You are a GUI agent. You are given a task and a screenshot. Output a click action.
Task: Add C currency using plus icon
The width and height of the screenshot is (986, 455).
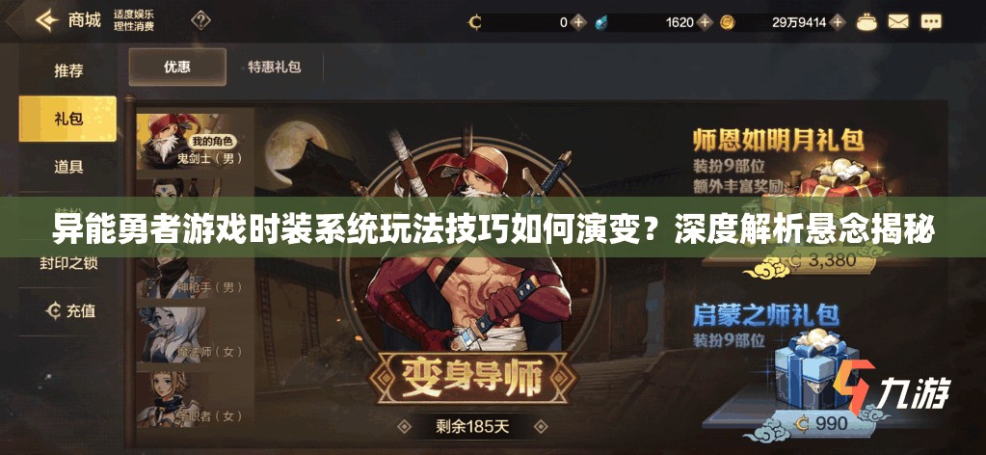coord(579,23)
